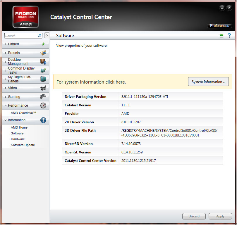Click the 2D Driver File Path label
The height and width of the screenshot is (225, 237).
80,130
